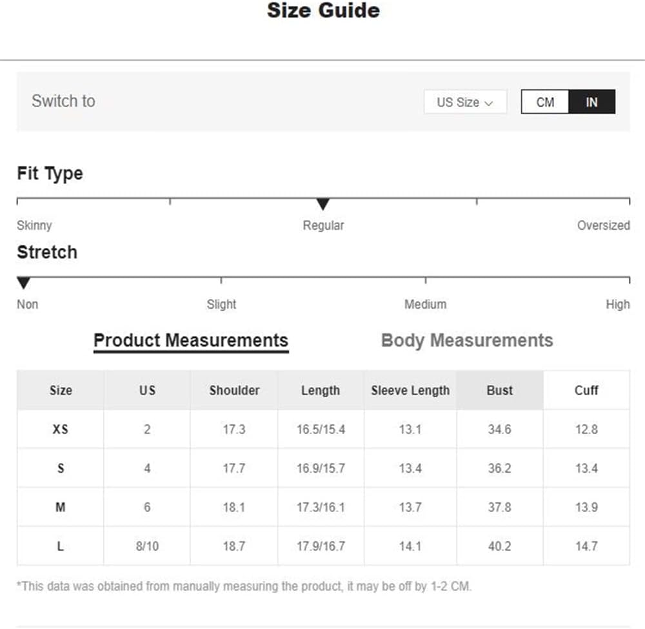The image size is (645, 629).
Task: Select the L size row label
Action: pyautogui.click(x=61, y=546)
